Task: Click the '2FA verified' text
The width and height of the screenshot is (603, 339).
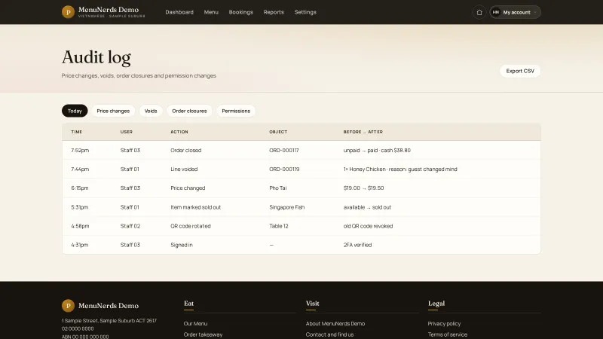Action: coord(357,245)
